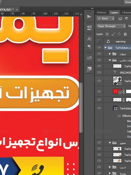Collapse the تصویر group arrow
The height and width of the screenshot is (175, 131).
(110, 143)
